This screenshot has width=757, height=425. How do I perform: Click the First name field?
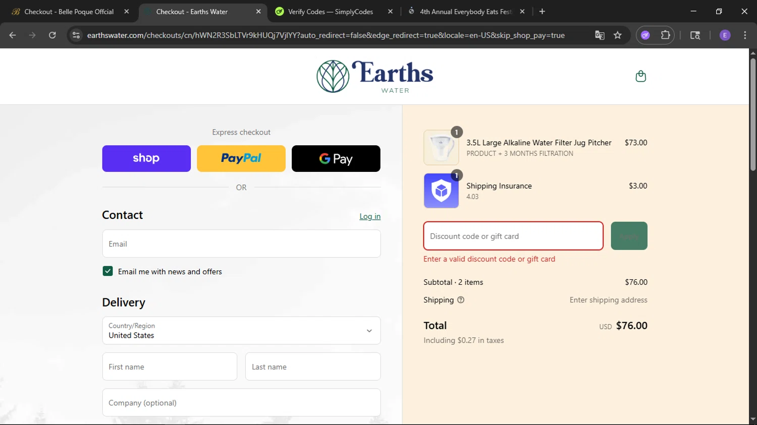[170, 367]
